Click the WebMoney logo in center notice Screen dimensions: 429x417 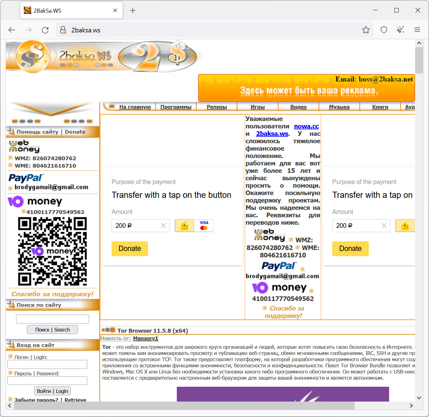[x=270, y=235]
